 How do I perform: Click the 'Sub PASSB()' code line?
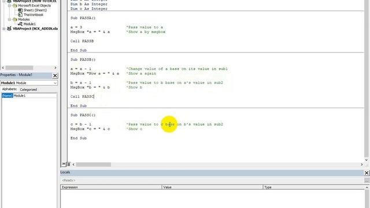83,60
